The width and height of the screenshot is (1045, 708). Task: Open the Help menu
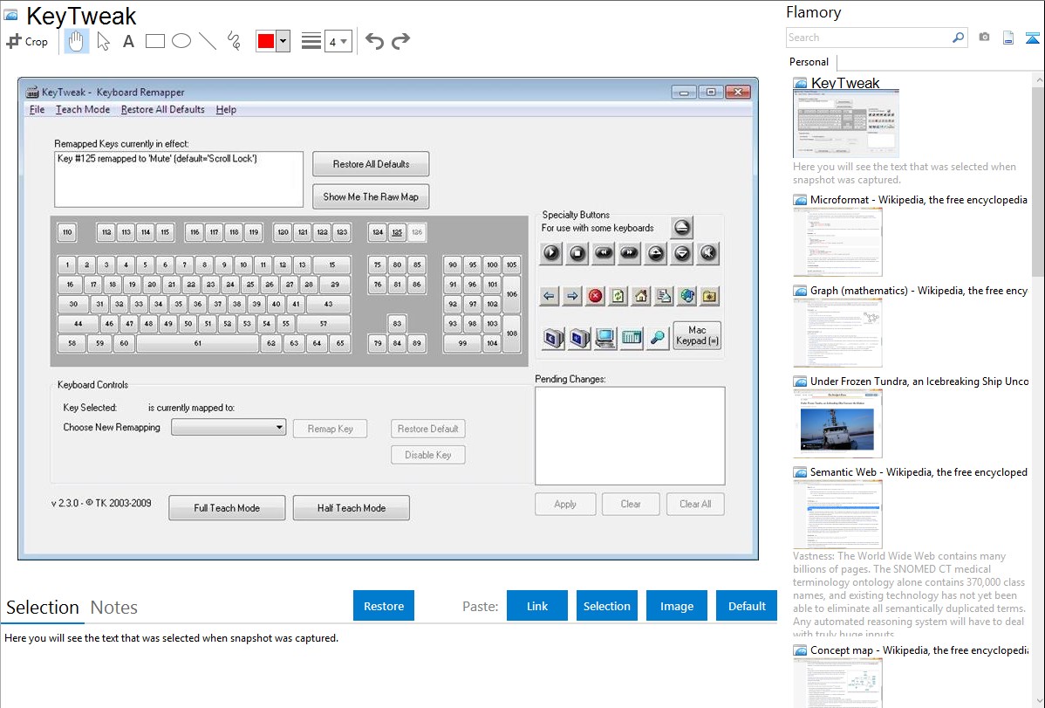[x=226, y=109]
